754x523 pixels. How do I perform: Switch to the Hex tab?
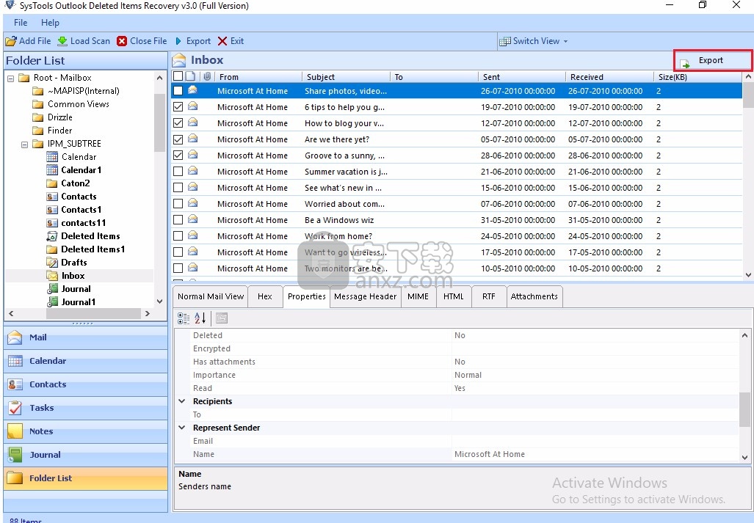coord(264,297)
